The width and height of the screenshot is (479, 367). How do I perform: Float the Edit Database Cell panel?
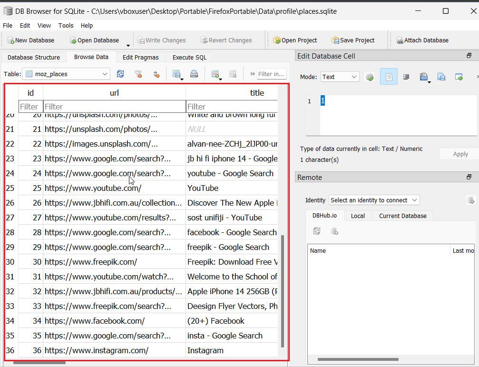pyautogui.click(x=469, y=56)
